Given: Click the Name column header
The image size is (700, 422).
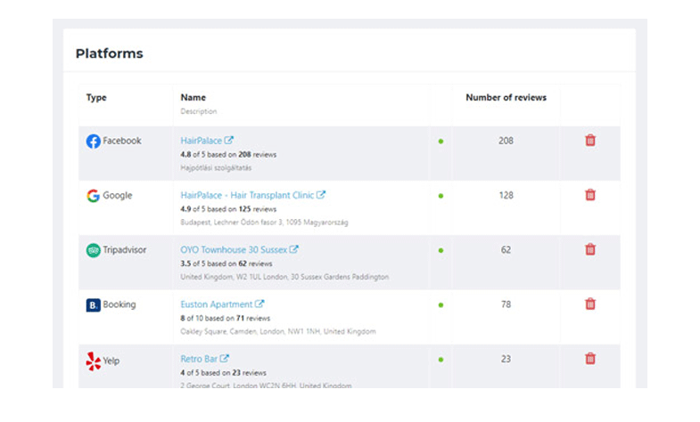Looking at the screenshot, I should (193, 98).
